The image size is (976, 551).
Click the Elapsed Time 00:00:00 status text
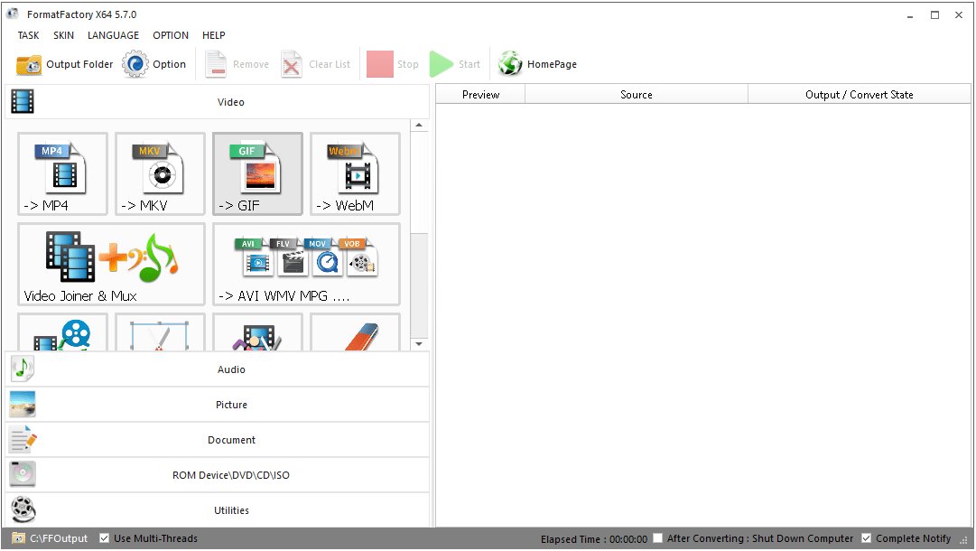[593, 538]
